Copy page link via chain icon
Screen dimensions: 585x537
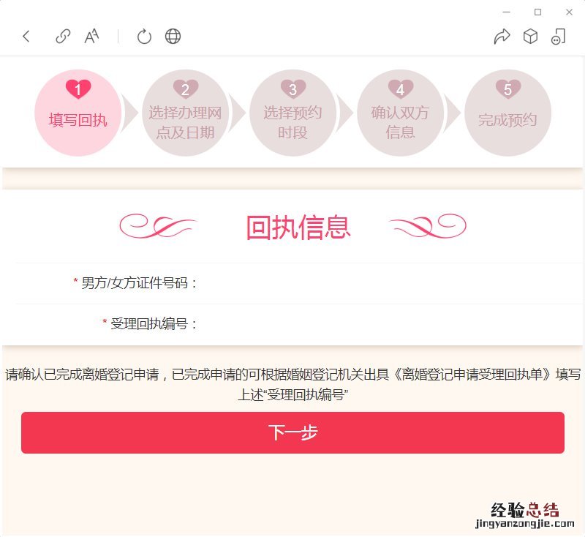[x=63, y=36]
